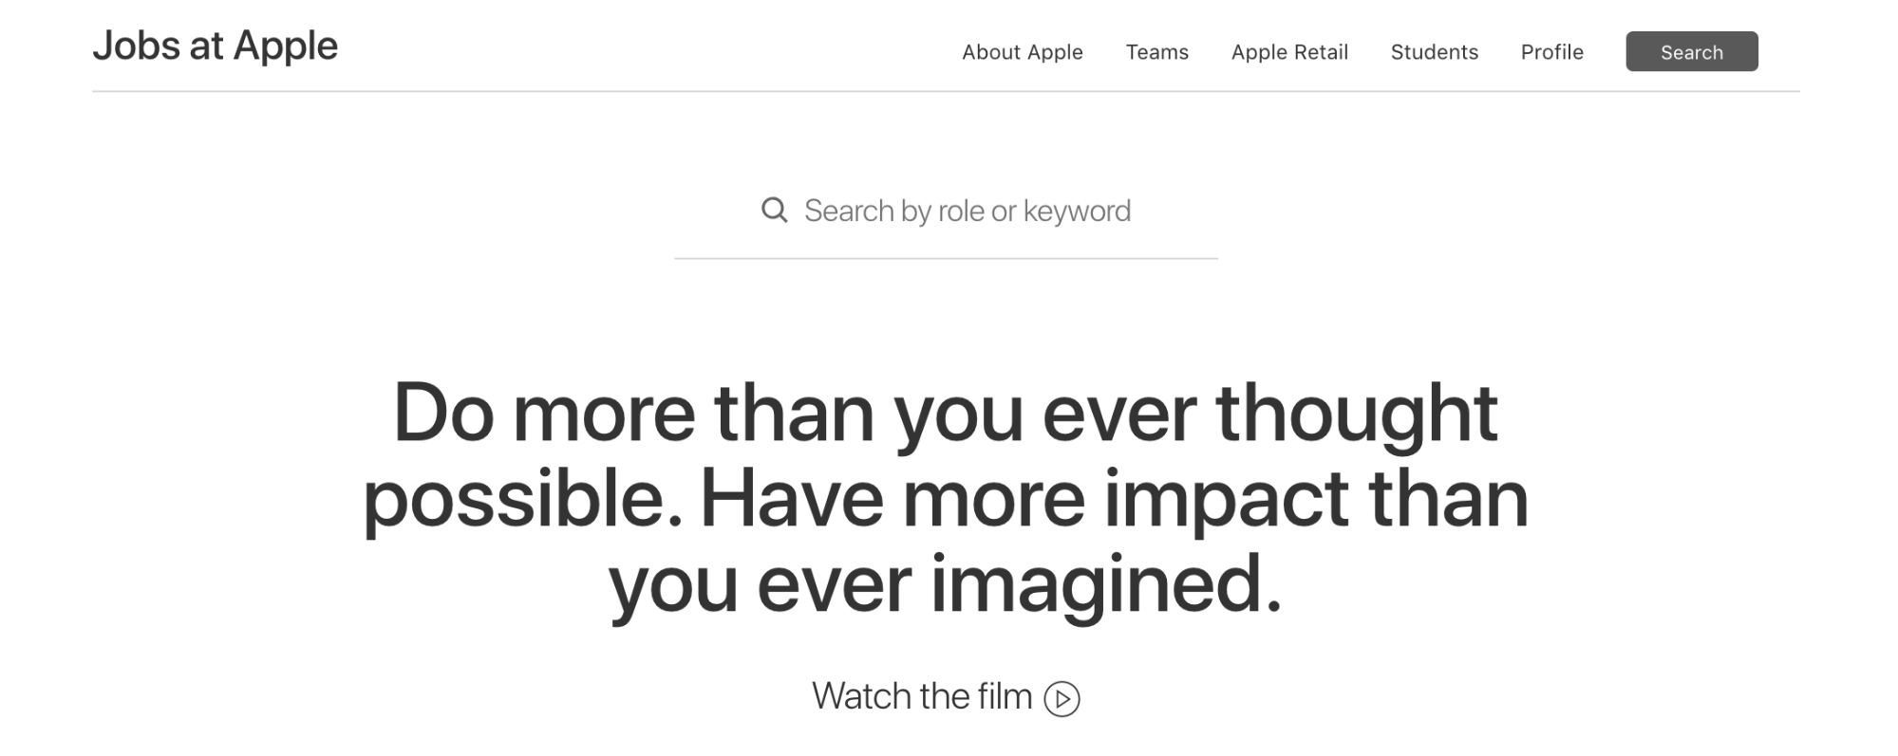This screenshot has height=756, width=1898.
Task: Open your Profile from the navigation bar
Action: pos(1551,52)
